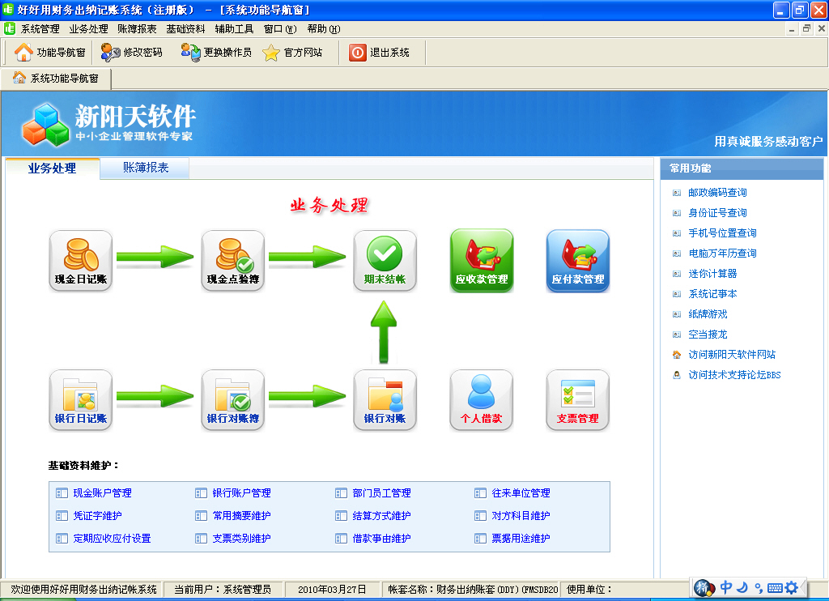The image size is (829, 601).
Task: Click 更换操作员 in the toolbar
Action: click(x=216, y=53)
